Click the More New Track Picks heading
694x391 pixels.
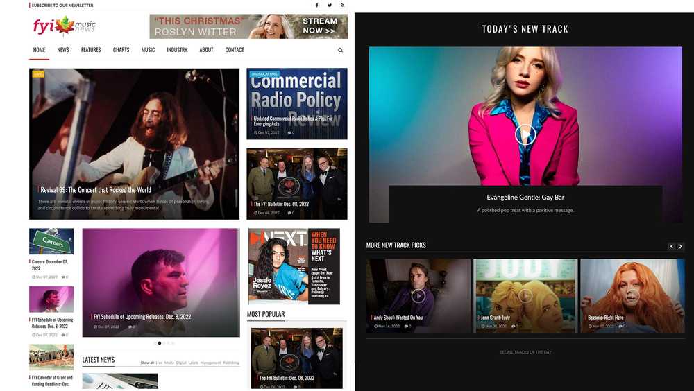pyautogui.click(x=396, y=245)
